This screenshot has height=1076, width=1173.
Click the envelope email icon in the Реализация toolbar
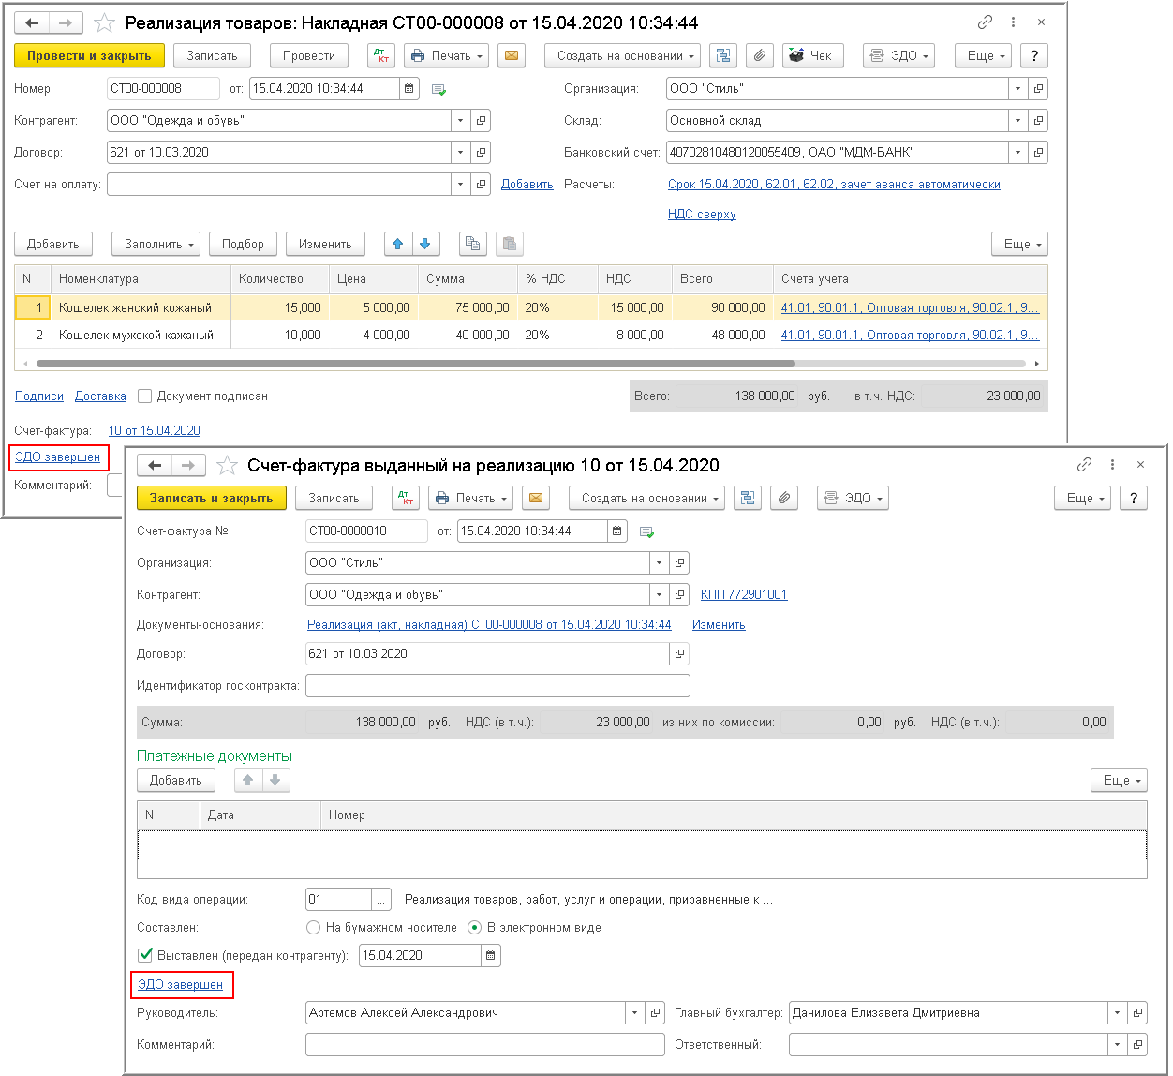click(x=511, y=56)
